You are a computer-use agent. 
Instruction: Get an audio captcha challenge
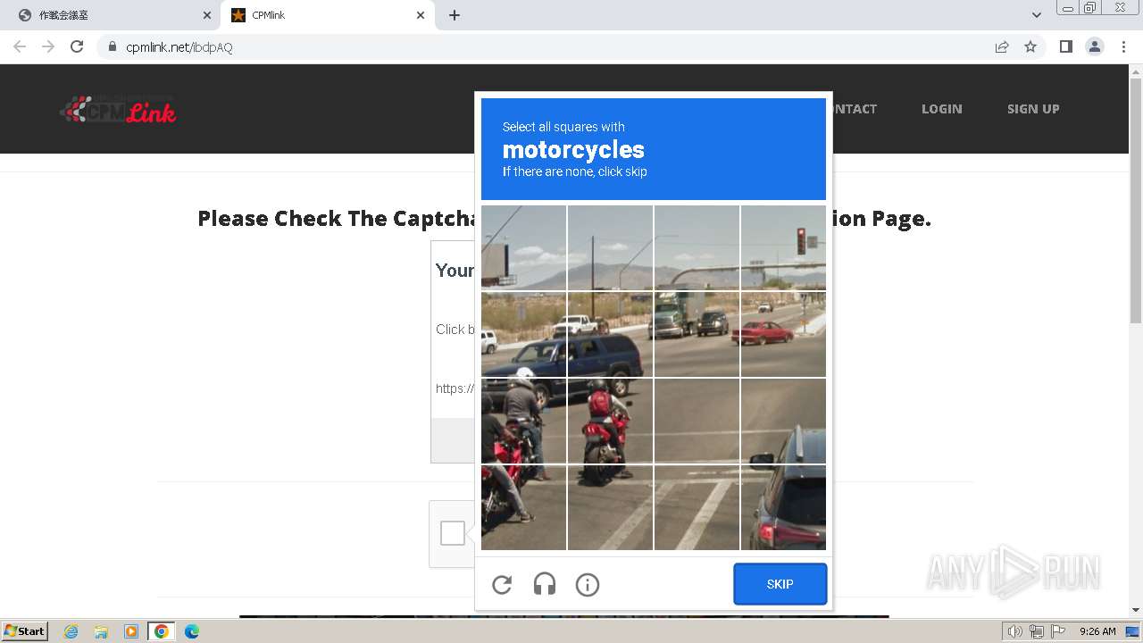(545, 585)
